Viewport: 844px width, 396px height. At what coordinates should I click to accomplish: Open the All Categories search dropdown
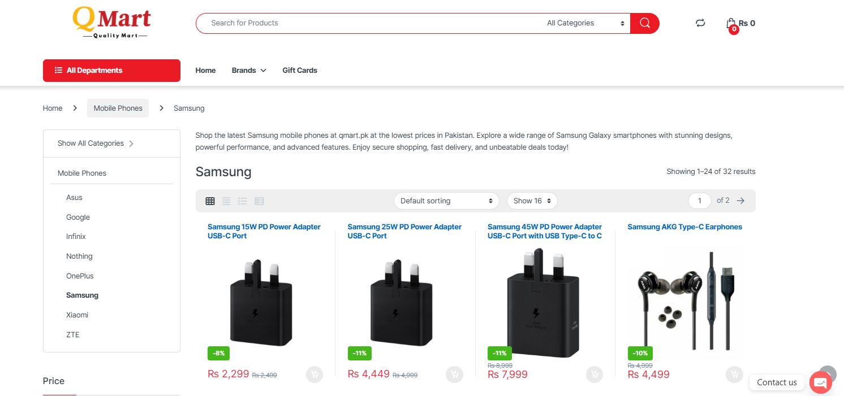click(x=585, y=23)
